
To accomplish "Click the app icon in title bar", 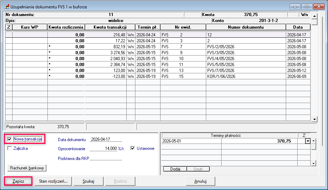I will coord(6,7).
